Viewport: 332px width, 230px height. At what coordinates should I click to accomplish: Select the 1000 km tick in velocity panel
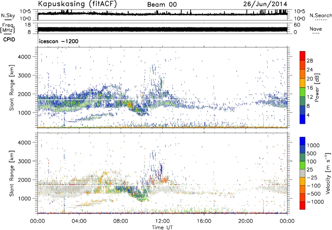pyautogui.click(x=24, y=198)
